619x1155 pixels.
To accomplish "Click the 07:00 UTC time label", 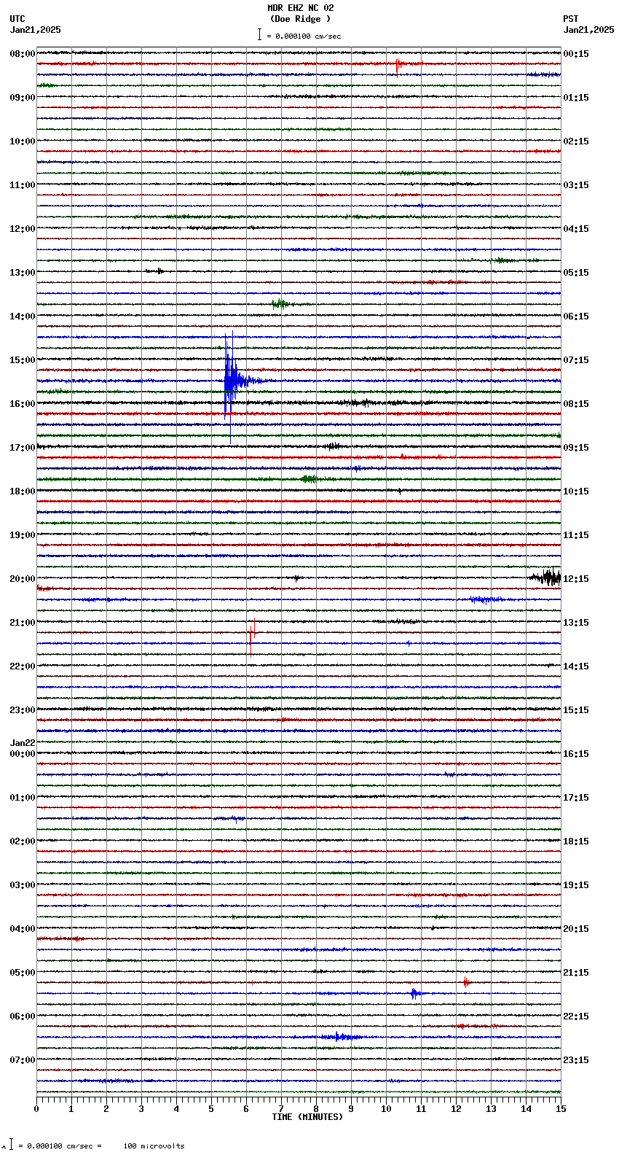I will click(22, 1060).
